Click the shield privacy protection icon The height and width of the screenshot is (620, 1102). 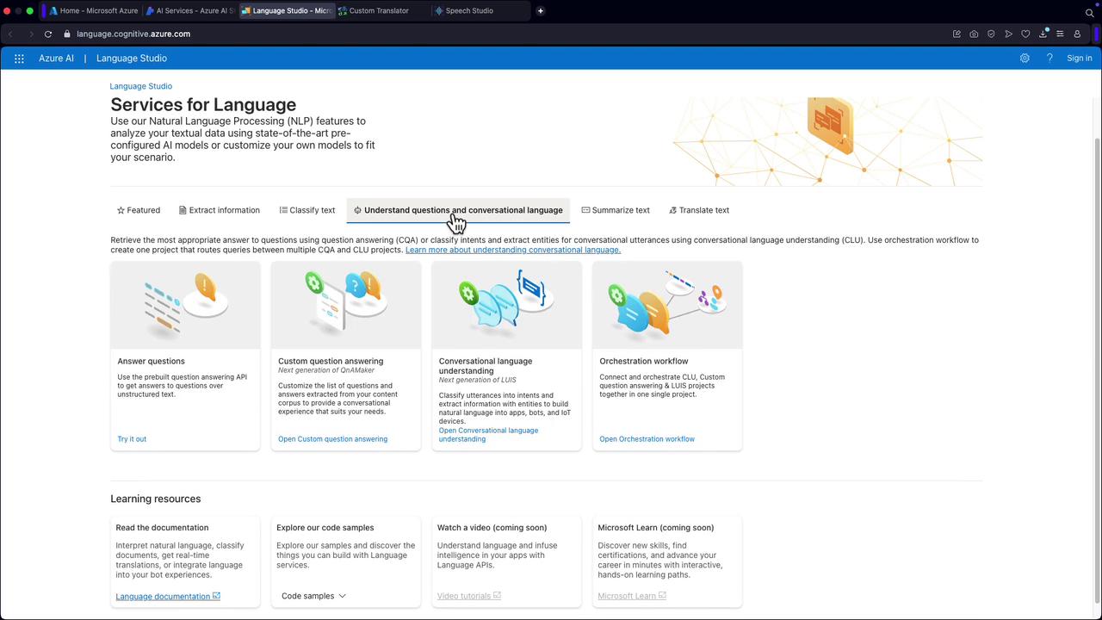[991, 34]
